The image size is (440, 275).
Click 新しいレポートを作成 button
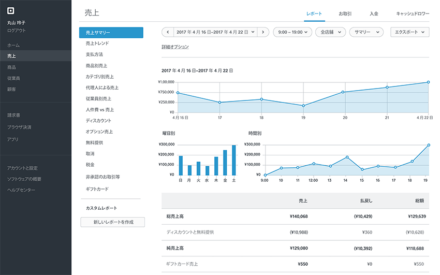click(112, 222)
